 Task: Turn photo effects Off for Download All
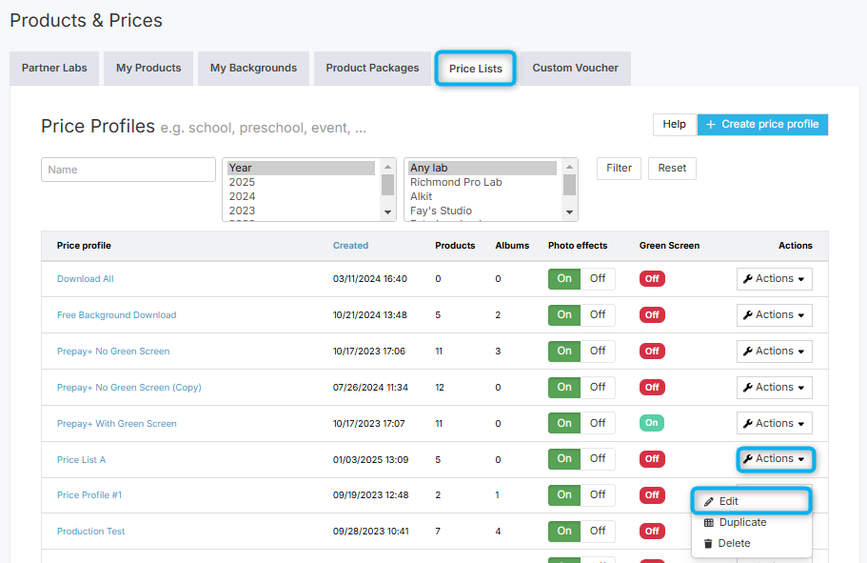(598, 278)
